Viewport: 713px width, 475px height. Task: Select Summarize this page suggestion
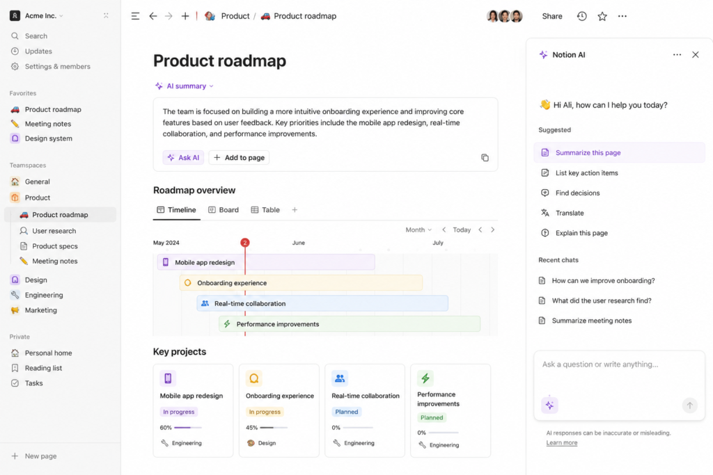[619, 152]
